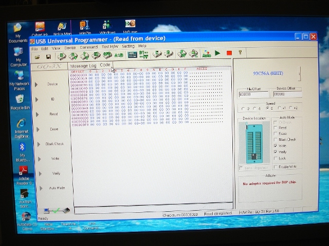Screen dimensions: 329x246
Task: Open the My Computer desktop icon
Action: coord(19,57)
